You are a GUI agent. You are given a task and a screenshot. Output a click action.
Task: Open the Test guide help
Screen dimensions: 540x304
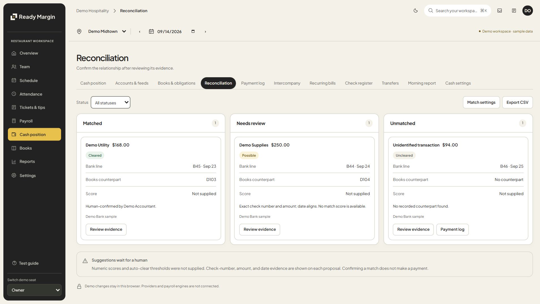pyautogui.click(x=25, y=263)
